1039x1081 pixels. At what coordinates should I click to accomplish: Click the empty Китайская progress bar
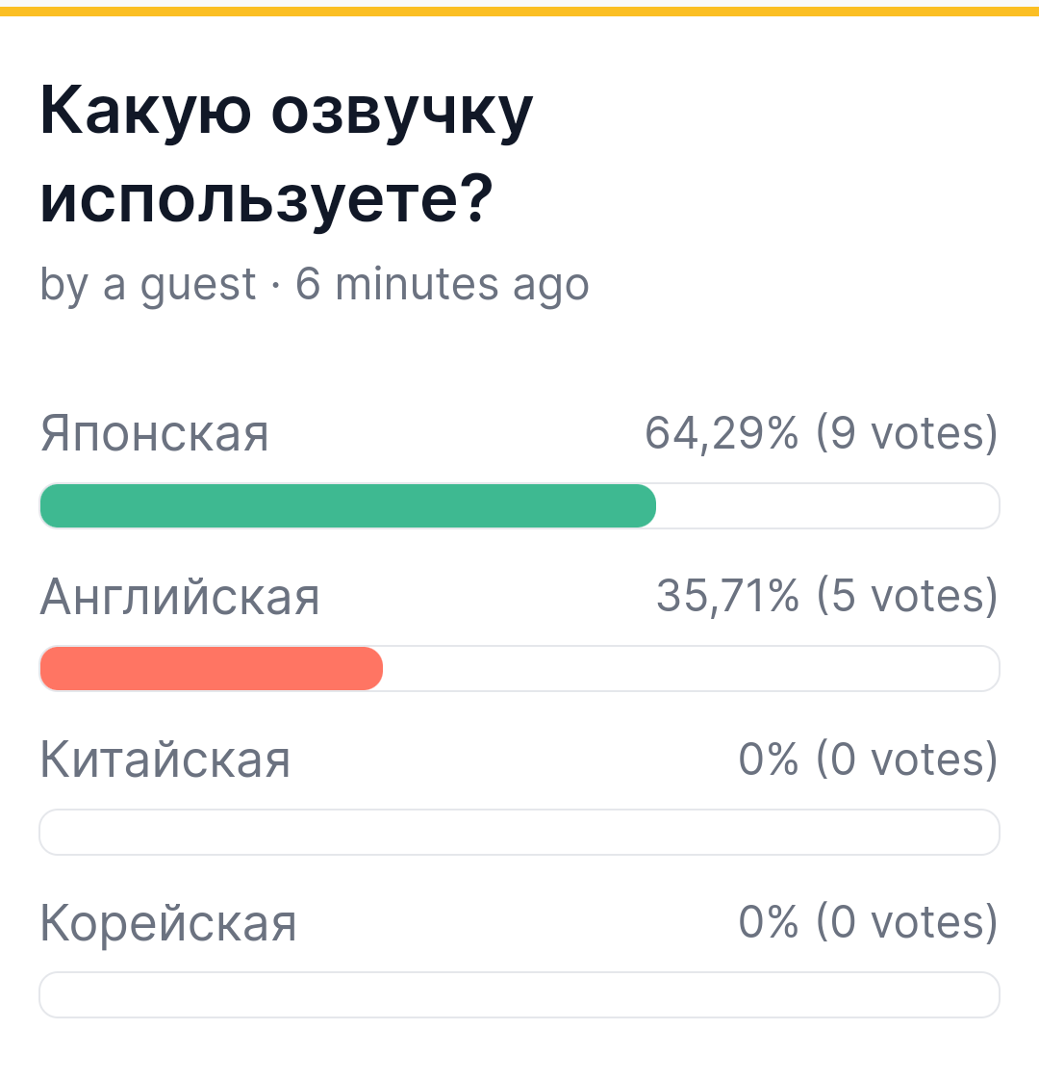point(519,833)
